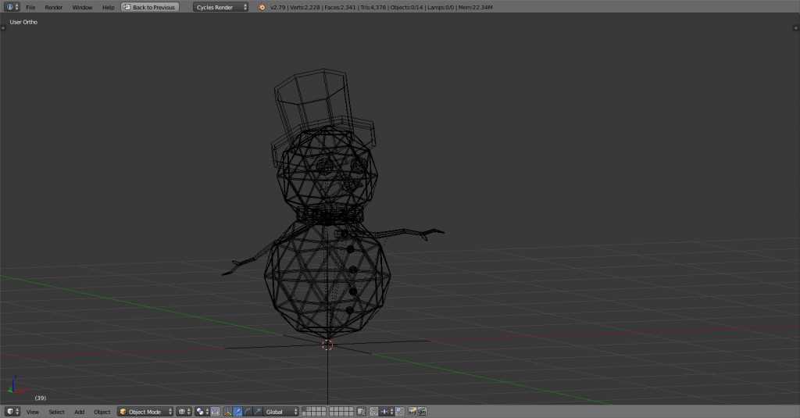Viewport: 800px width, 418px height.
Task: Toggle snap during transform magnet
Action: click(x=375, y=412)
